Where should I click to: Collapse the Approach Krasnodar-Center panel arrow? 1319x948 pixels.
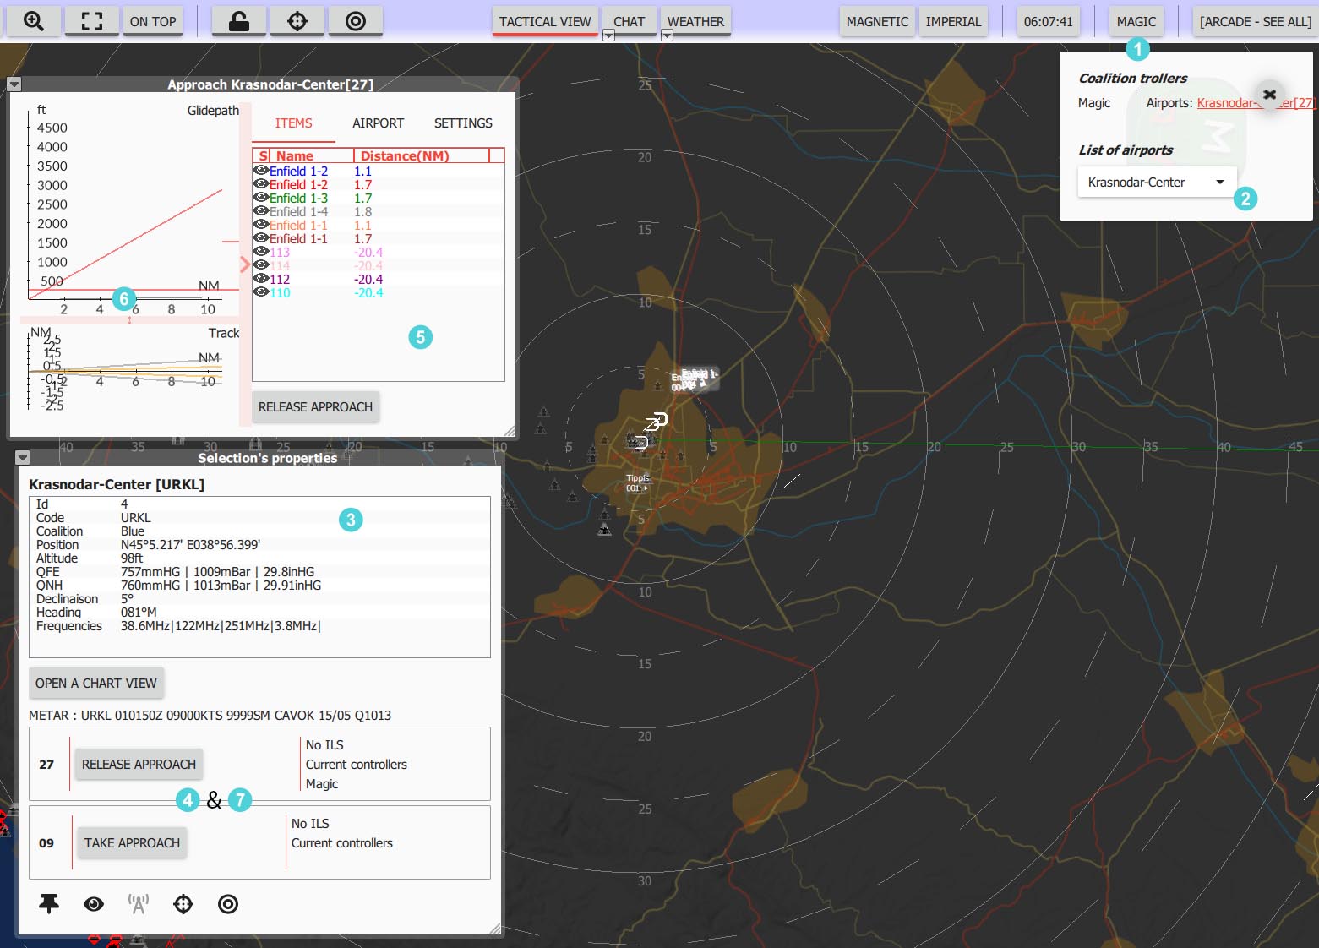click(x=14, y=84)
